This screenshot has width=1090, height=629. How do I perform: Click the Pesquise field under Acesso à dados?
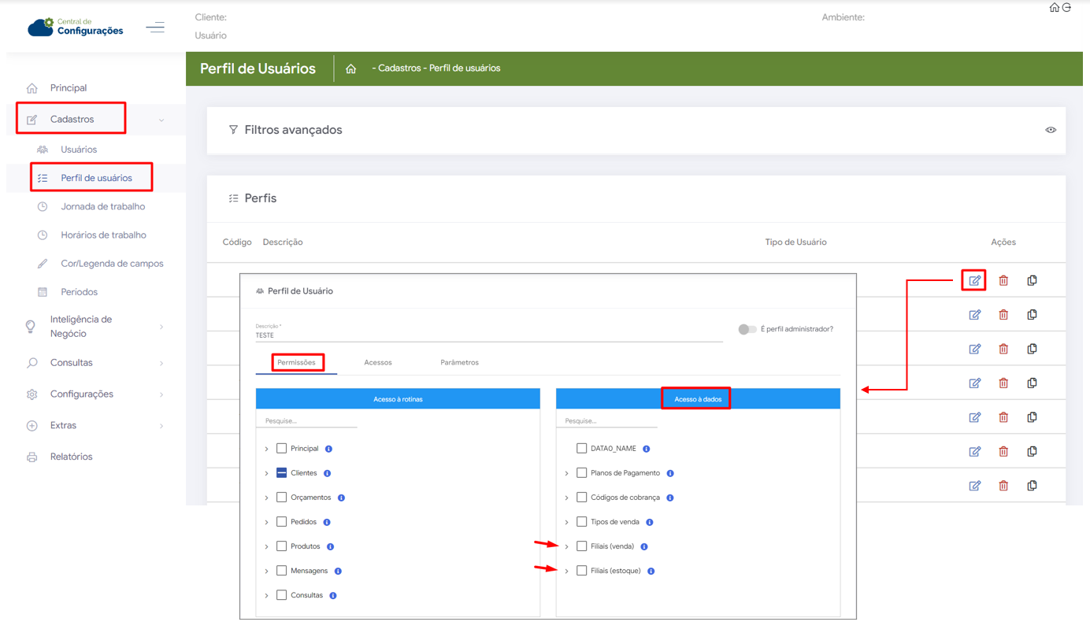click(606, 421)
